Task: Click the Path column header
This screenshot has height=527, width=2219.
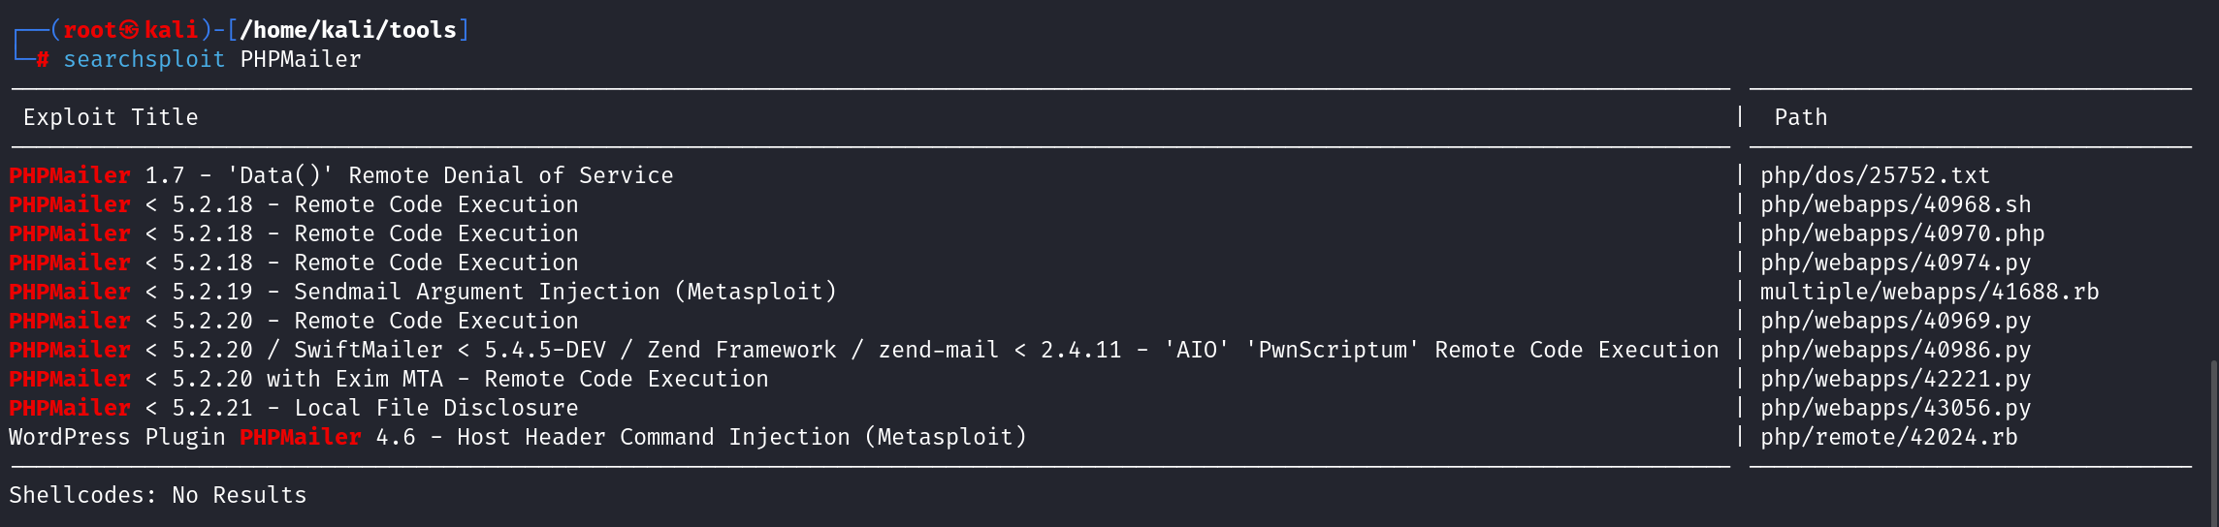Action: click(1800, 117)
